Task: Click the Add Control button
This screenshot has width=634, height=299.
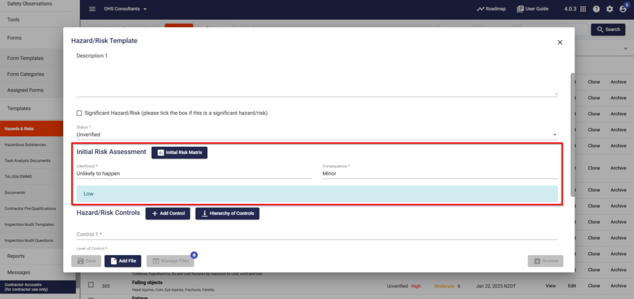Action: coord(168,214)
